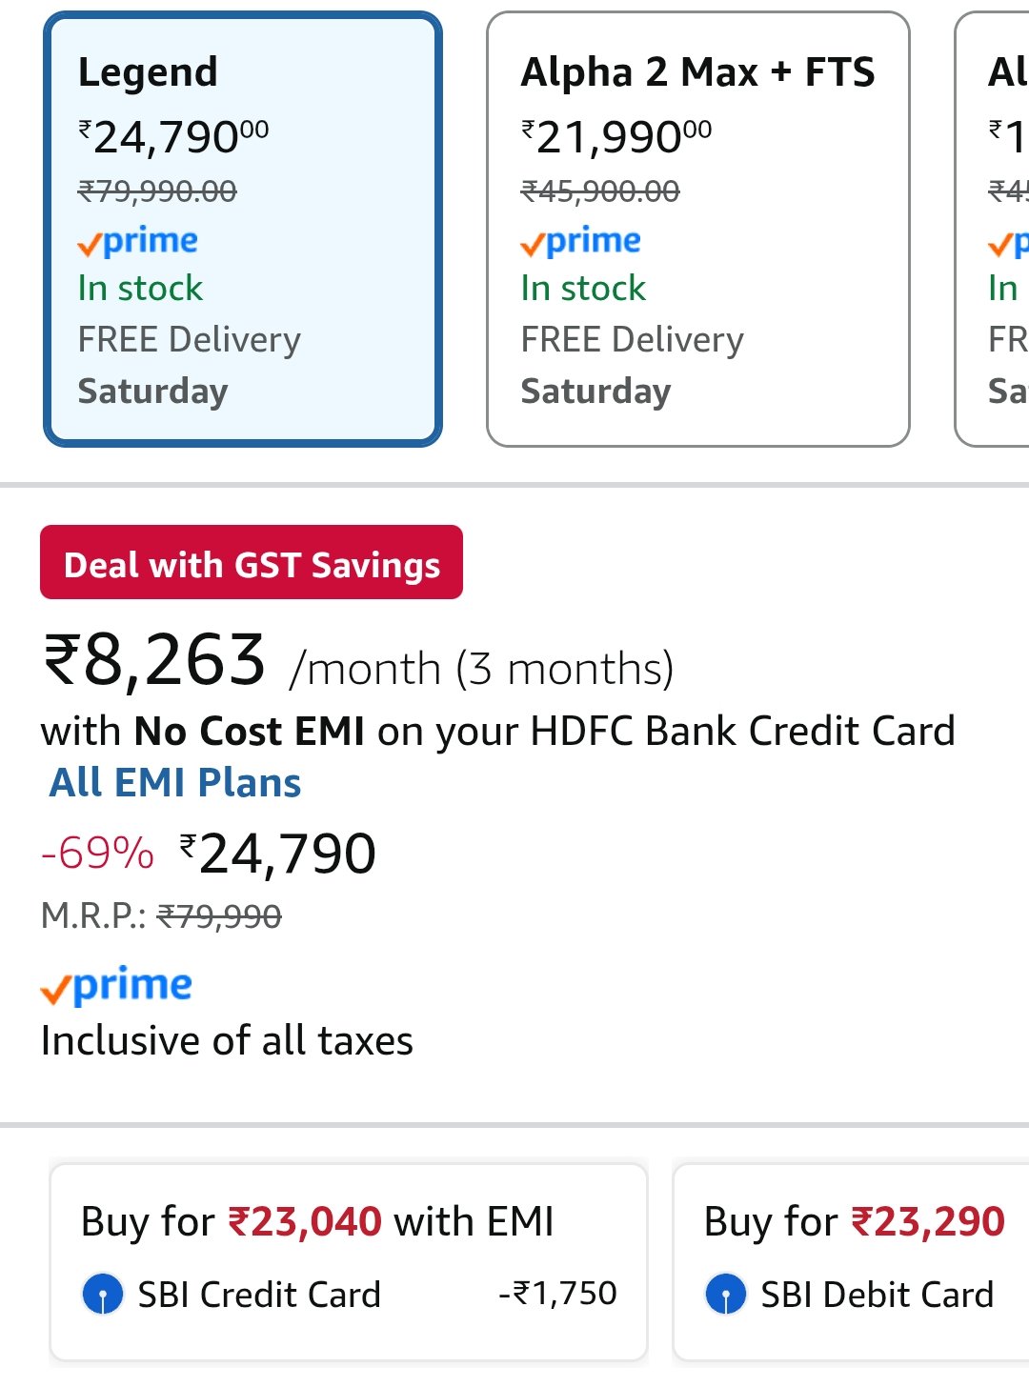Tap the struck-through M.R.P. ₹79,990 below the price
The image size is (1029, 1387).
[x=219, y=916]
